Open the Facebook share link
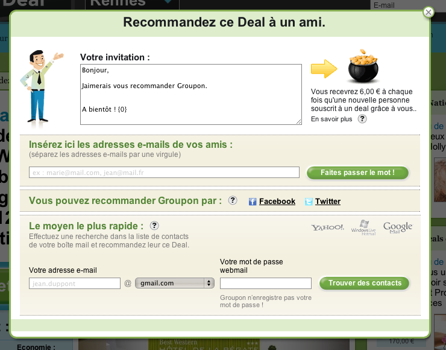This screenshot has height=350, width=446. pos(277,202)
